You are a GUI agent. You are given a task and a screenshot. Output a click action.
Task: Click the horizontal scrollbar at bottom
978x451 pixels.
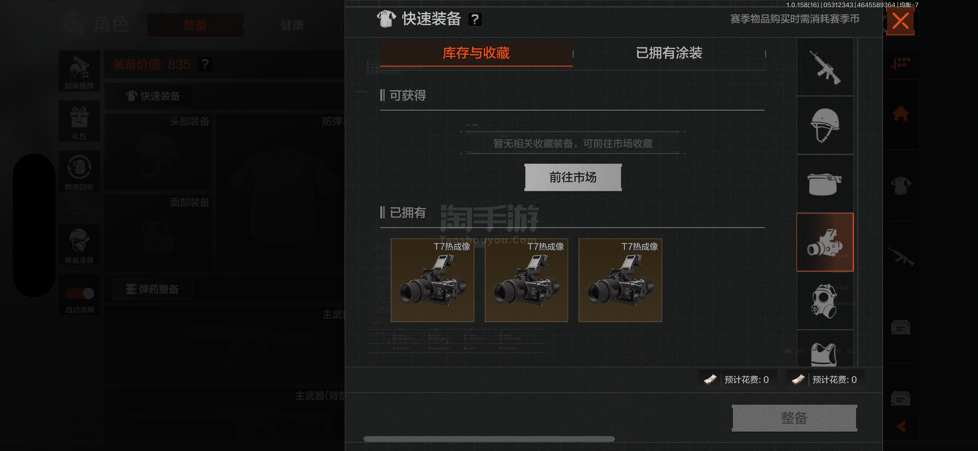[489, 439]
